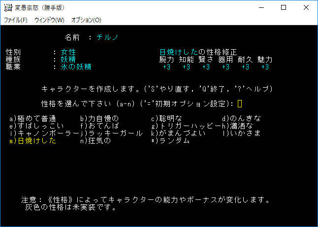Choose j)ラッキーガール option
Viewport: 318px width, 227px height.
(111, 133)
